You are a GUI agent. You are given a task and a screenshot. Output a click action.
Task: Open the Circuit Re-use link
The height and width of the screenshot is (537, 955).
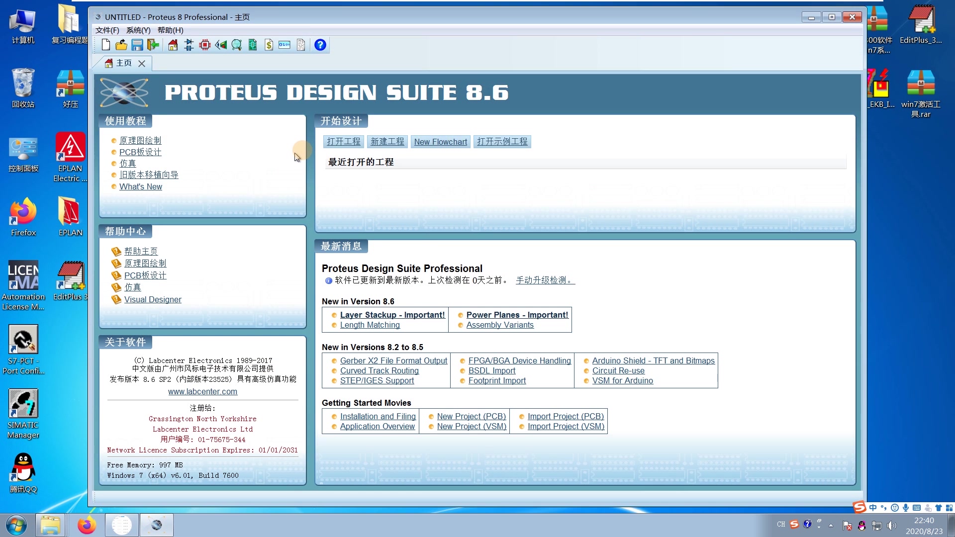[618, 370]
